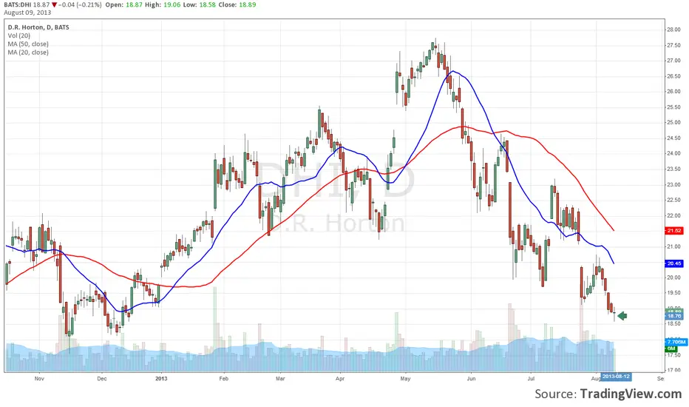This screenshot has width=689, height=407.
Task: Click the Apr label on time axis
Action: coord(339,378)
